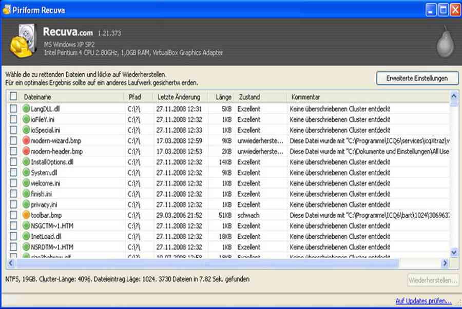Click the green status dot beside LangDLL.dll
The width and height of the screenshot is (462, 309).
[x=26, y=109]
